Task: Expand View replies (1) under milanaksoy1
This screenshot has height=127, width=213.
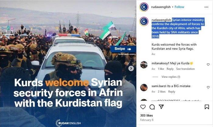Action: pos(171,77)
